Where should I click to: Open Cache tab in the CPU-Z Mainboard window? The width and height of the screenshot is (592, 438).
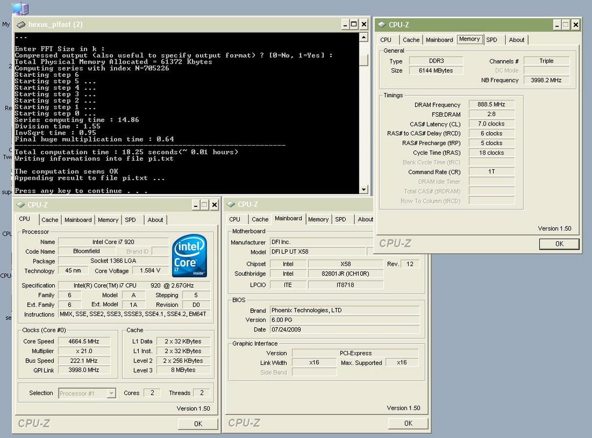[260, 219]
